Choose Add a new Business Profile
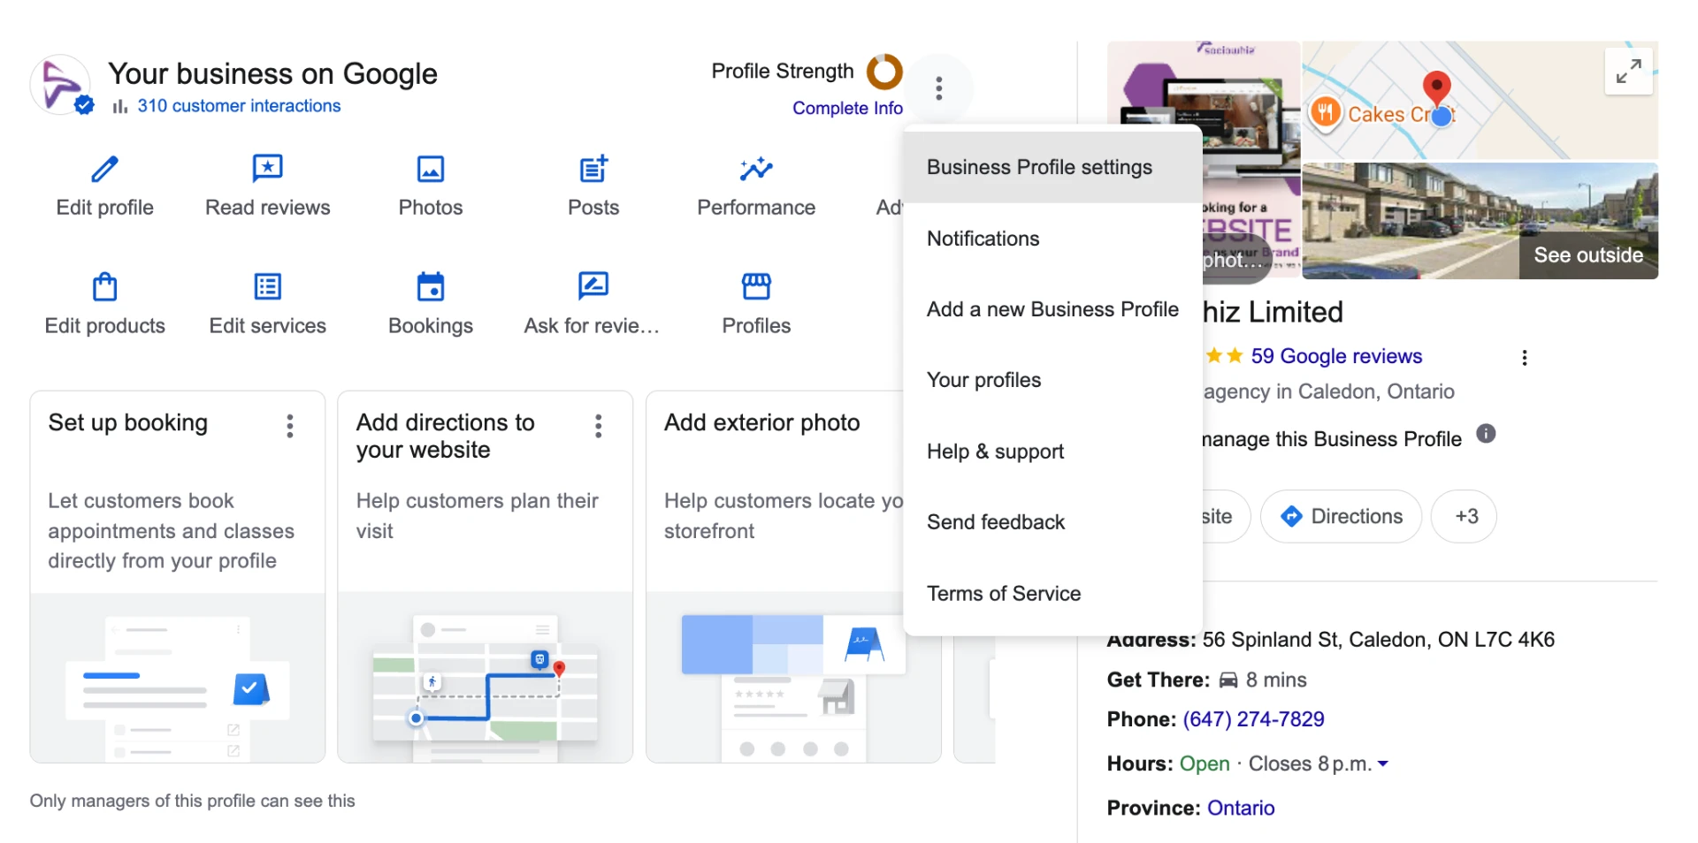 [1052, 309]
